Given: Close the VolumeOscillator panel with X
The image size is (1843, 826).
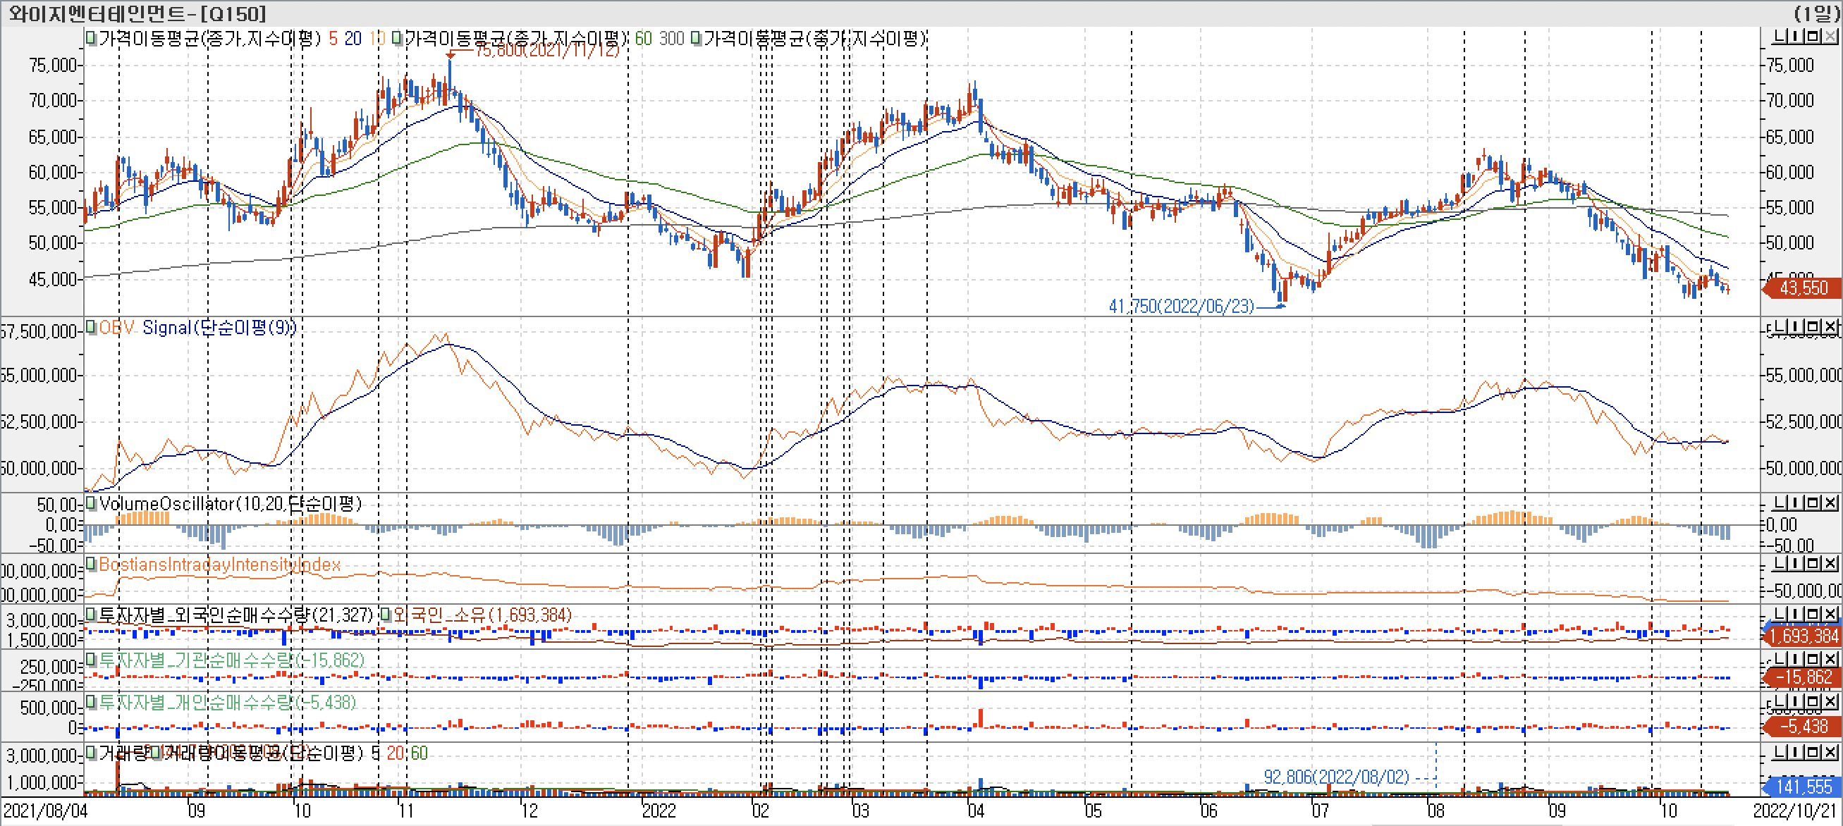Looking at the screenshot, I should click(x=1830, y=503).
